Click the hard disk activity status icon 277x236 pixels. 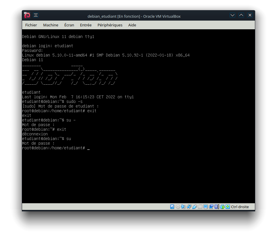click(x=172, y=207)
